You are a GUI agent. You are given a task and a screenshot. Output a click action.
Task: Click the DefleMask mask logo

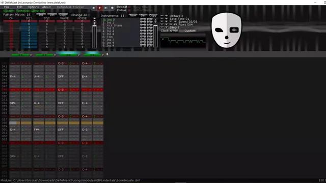(226, 30)
